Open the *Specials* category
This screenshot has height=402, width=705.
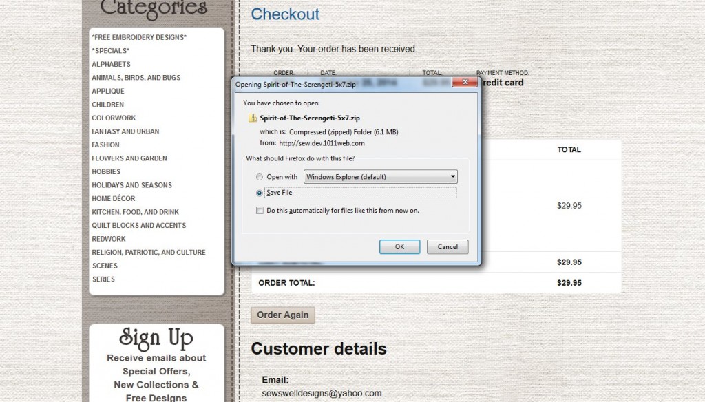pos(111,51)
